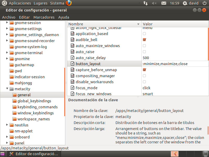This screenshot has width=209, height=157.
Task: Expand the gnome-session tree node
Action: pyautogui.click(x=7, y=23)
